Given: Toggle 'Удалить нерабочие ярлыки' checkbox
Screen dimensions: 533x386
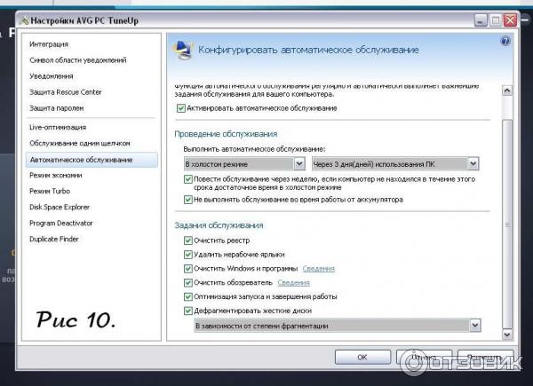Looking at the screenshot, I should [187, 255].
